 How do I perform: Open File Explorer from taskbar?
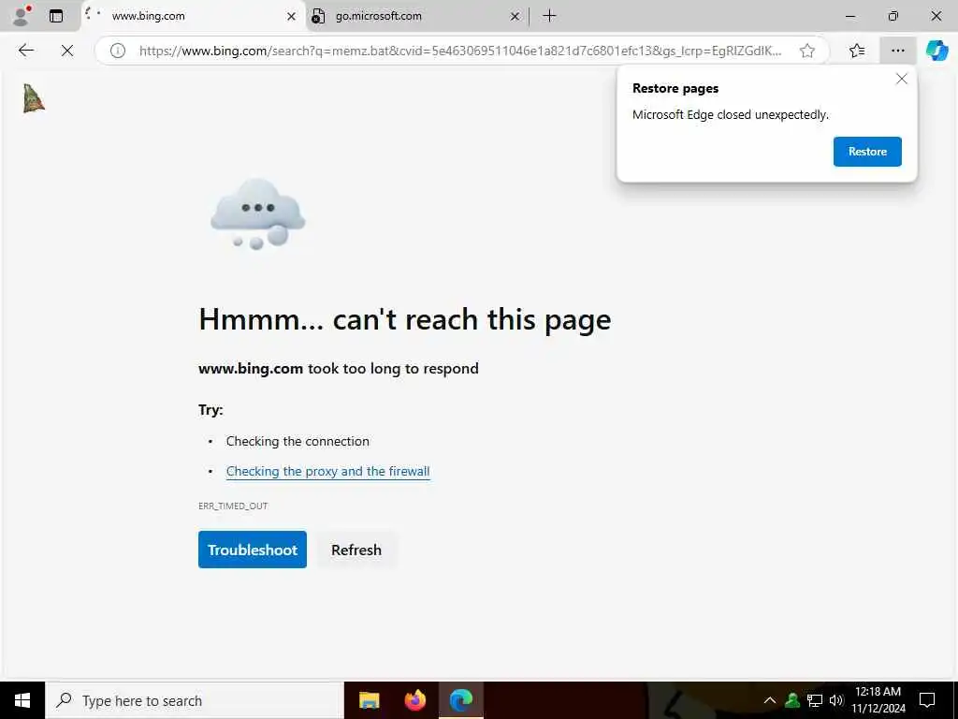pos(369,700)
